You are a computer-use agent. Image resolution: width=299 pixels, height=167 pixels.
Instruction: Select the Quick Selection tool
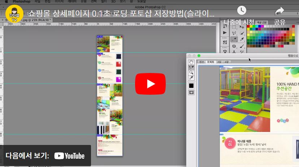pos(242,33)
